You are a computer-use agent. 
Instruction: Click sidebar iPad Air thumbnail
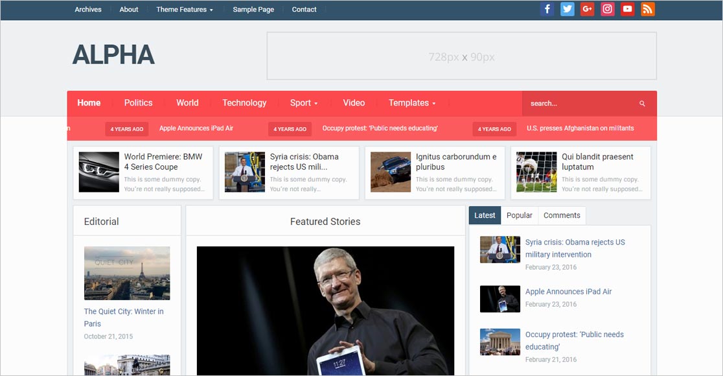pos(500,299)
